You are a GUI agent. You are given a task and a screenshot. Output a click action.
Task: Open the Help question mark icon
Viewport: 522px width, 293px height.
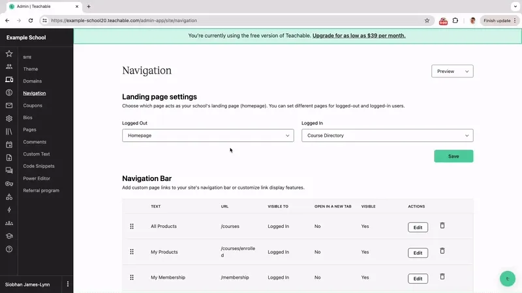[9, 249]
